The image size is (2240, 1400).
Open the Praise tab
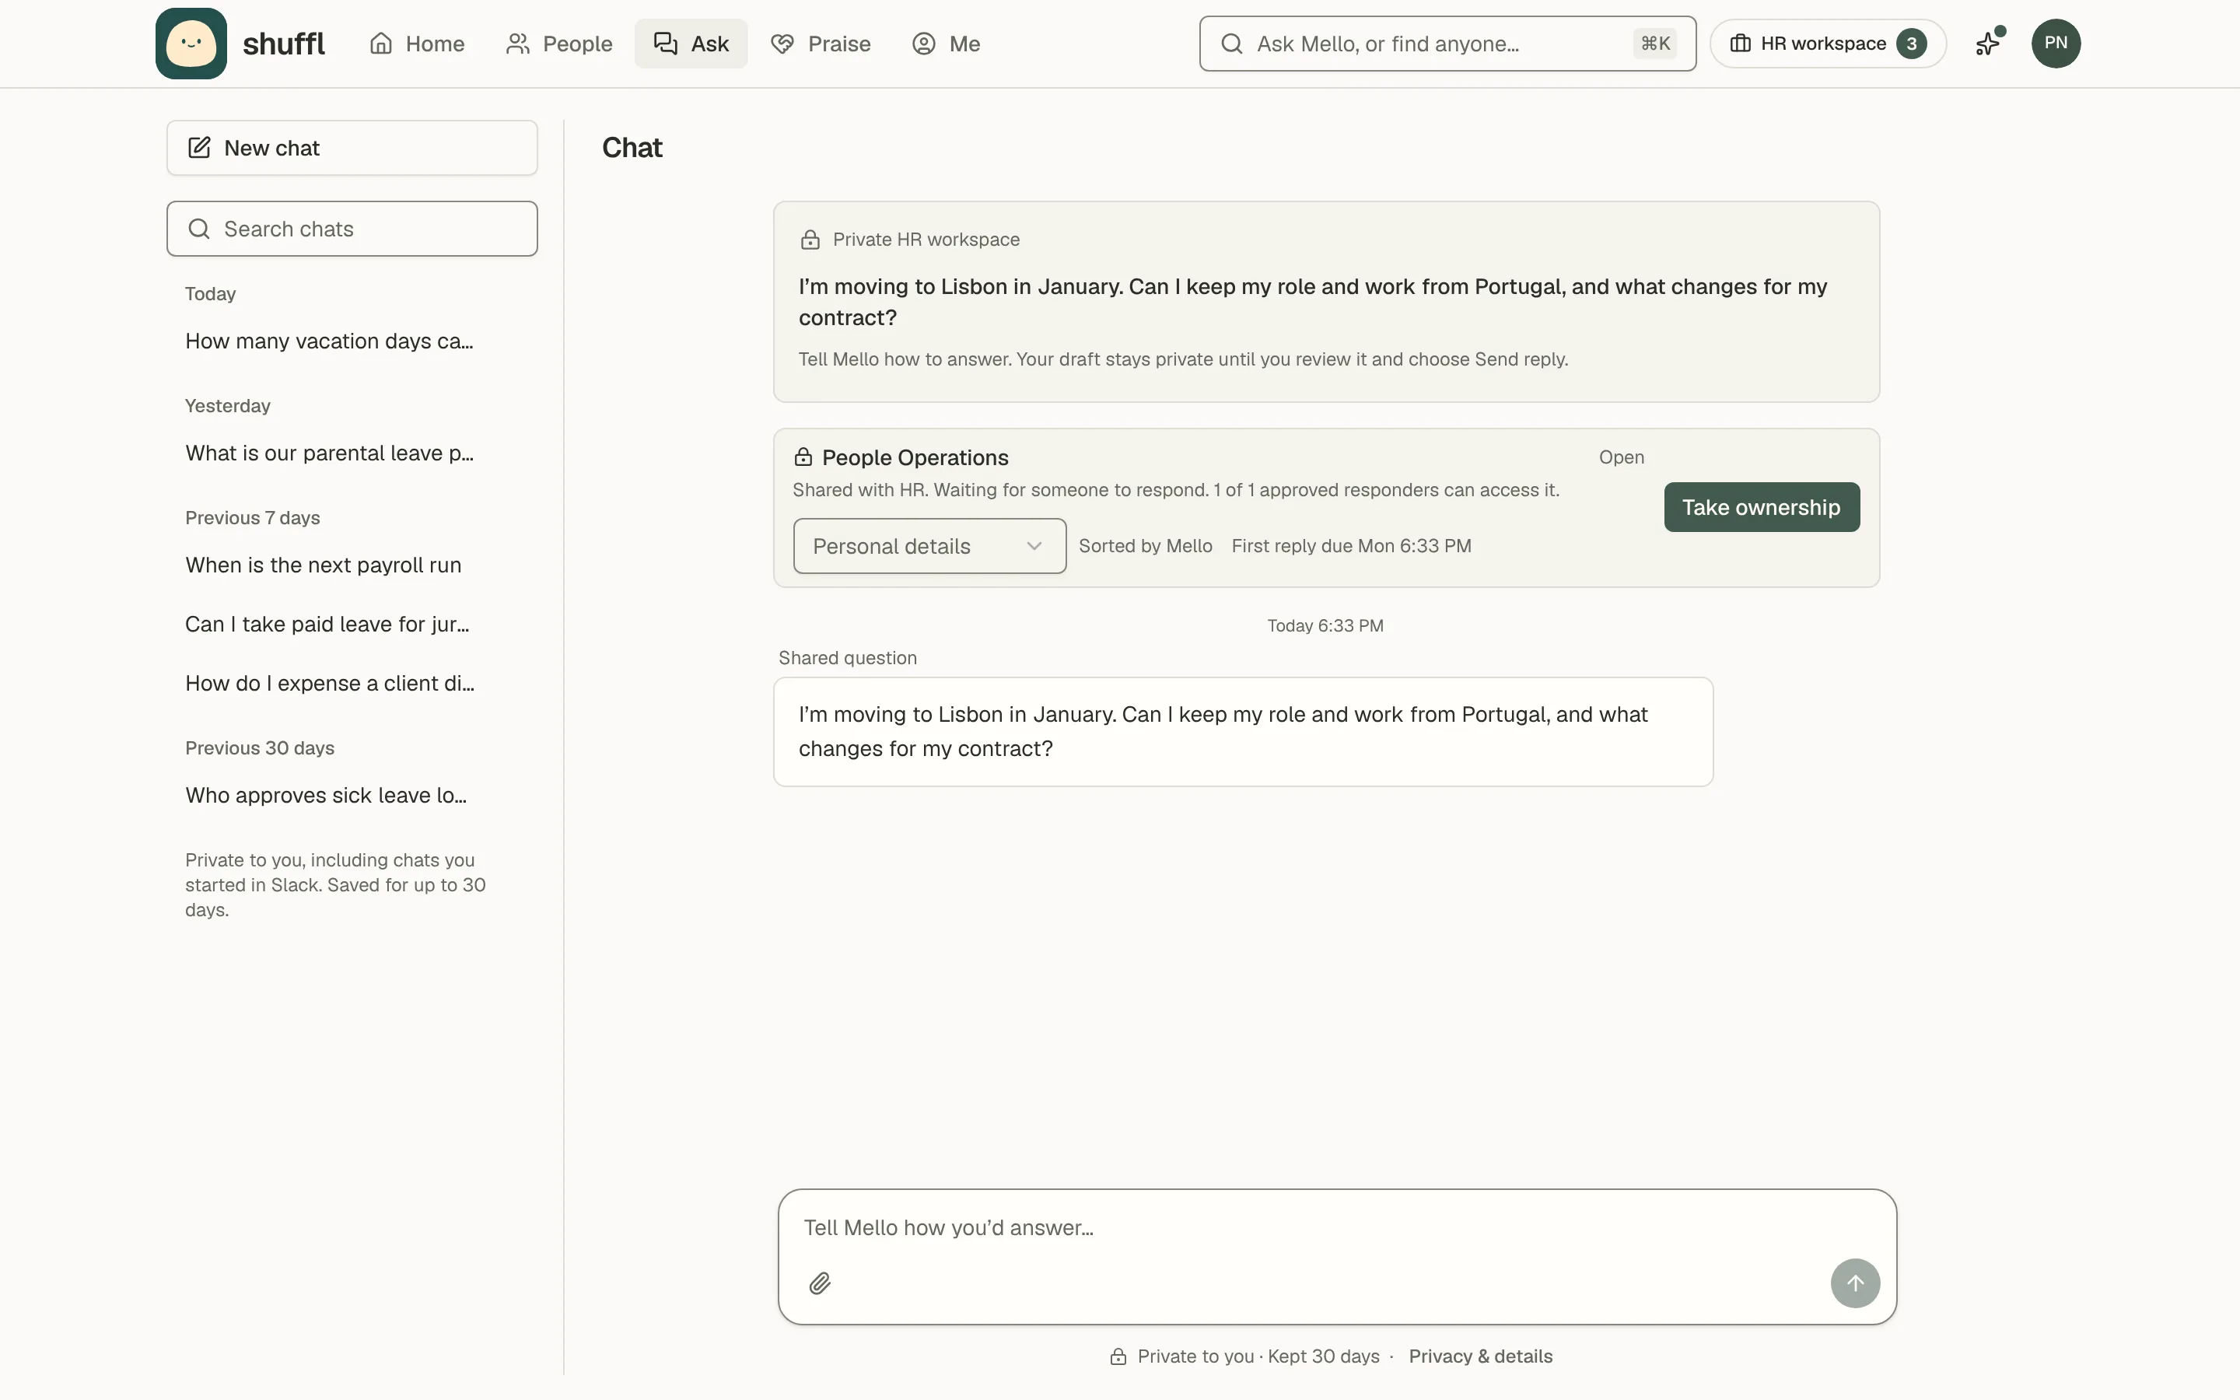pos(821,44)
